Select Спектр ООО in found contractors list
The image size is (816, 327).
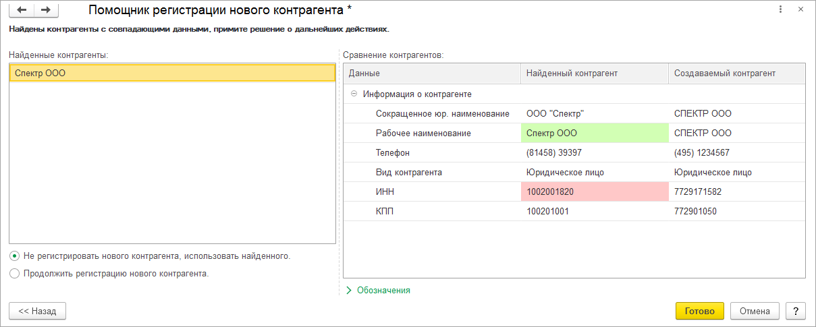172,73
